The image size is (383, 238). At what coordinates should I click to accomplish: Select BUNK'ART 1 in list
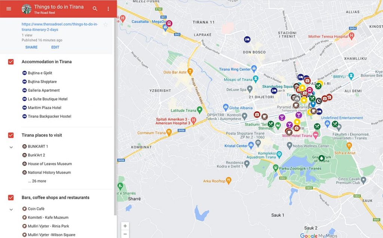point(38,146)
